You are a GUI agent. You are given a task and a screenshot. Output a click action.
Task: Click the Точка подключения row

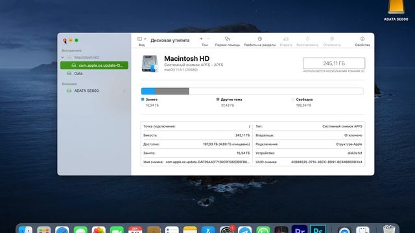tap(196, 127)
